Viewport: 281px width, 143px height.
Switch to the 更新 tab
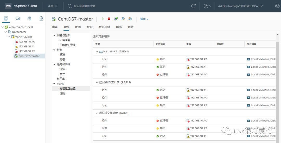[131, 27]
